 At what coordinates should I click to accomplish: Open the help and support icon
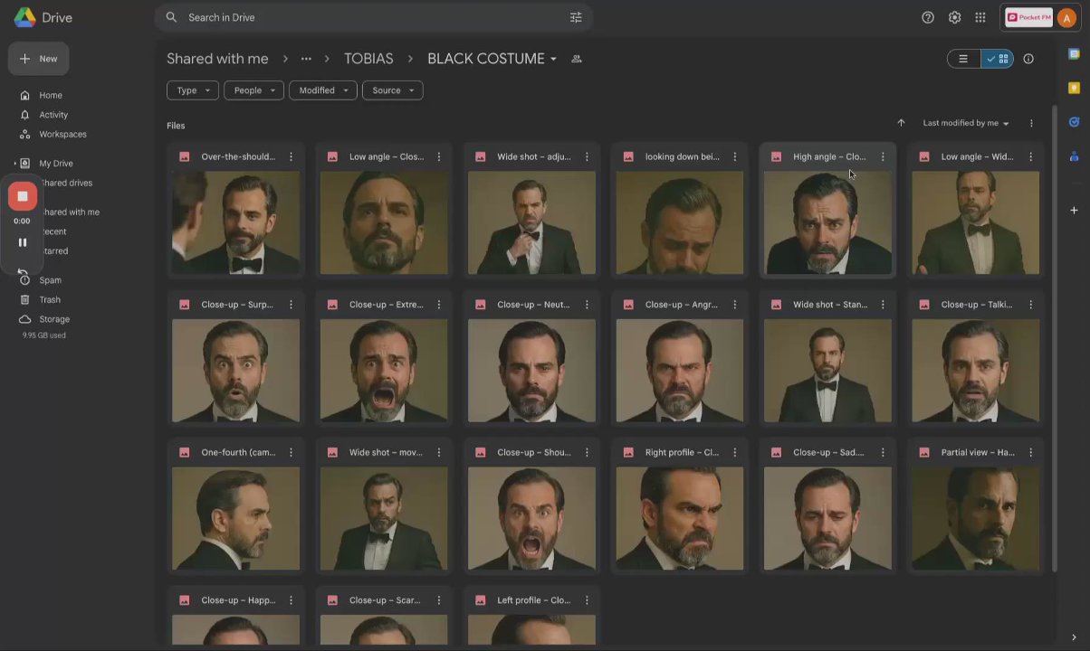(928, 17)
